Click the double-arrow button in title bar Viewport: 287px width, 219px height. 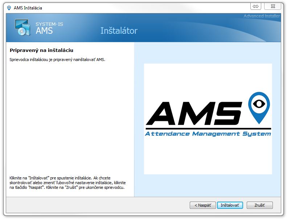click(255, 6)
